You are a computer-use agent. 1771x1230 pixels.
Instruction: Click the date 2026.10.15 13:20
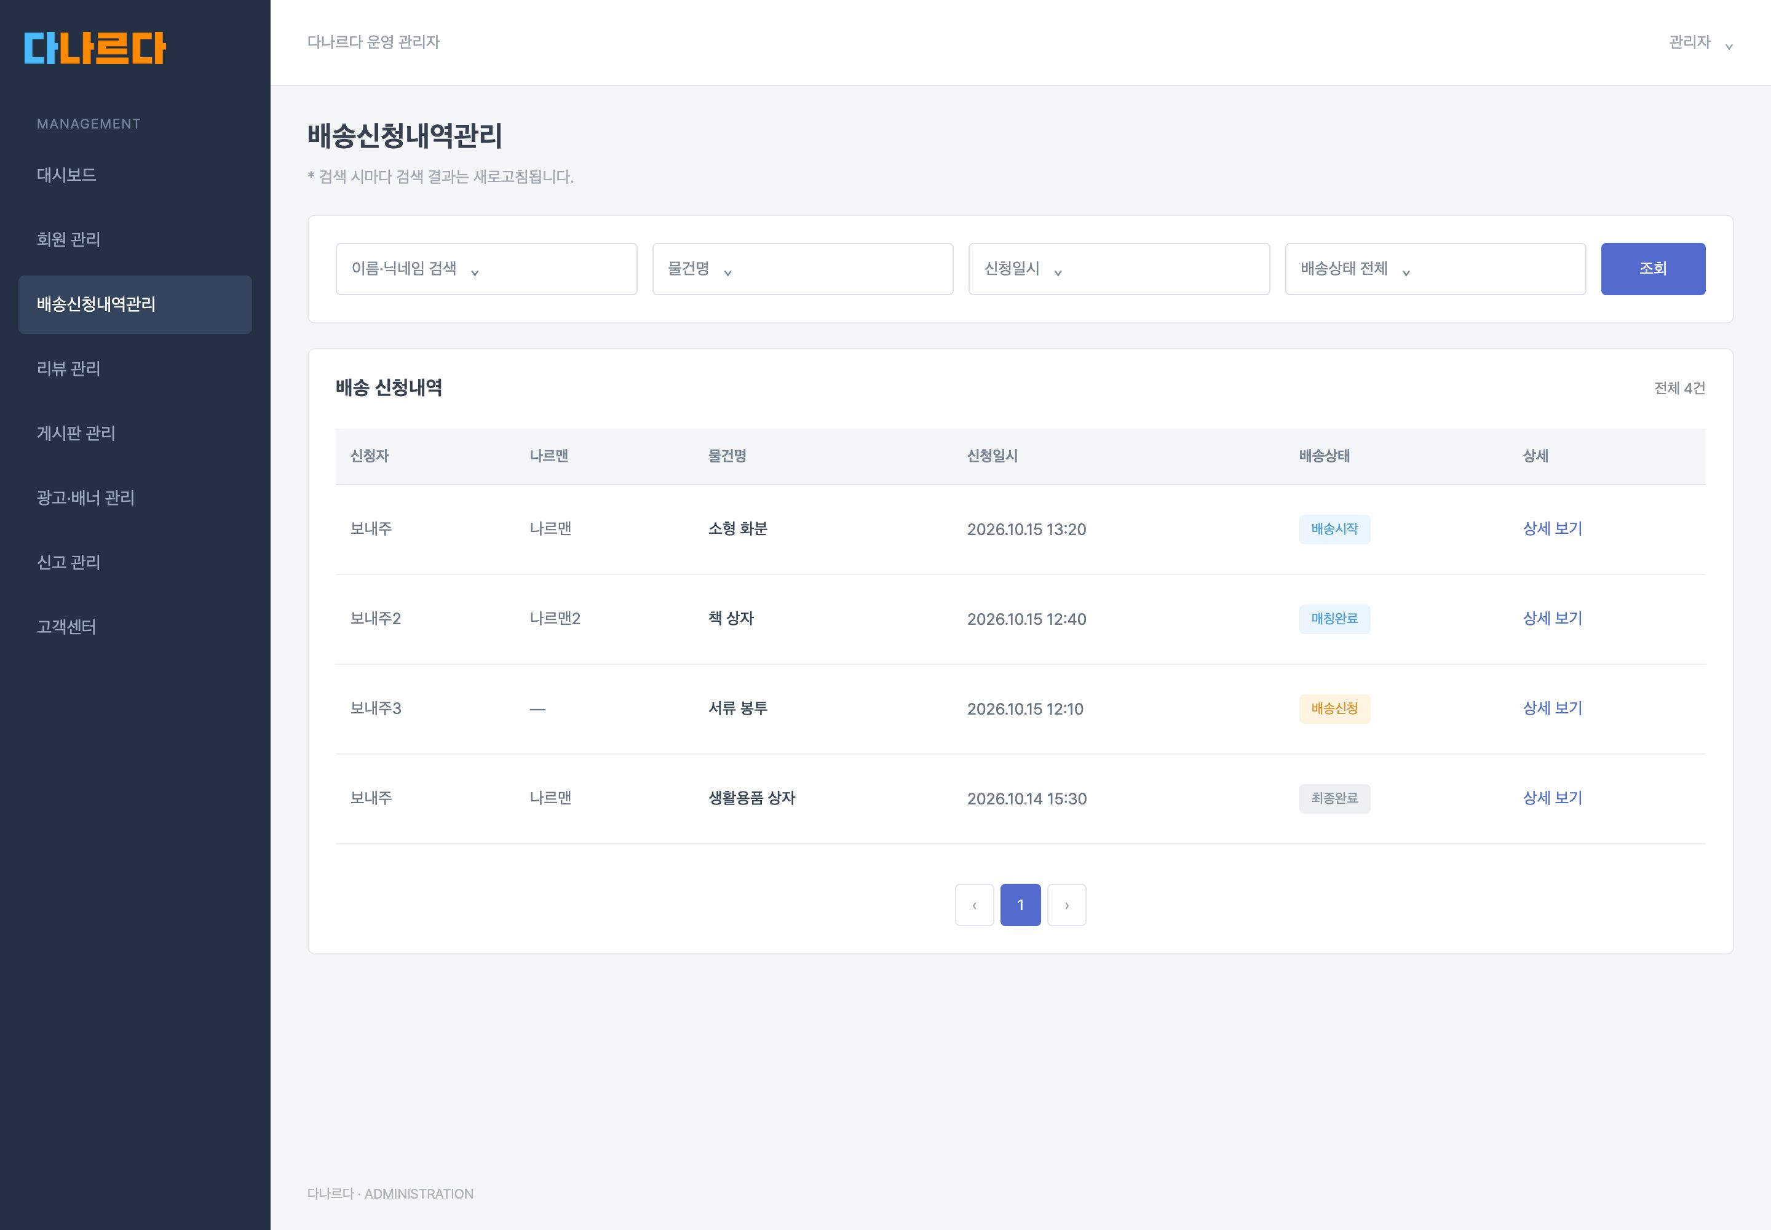1026,530
